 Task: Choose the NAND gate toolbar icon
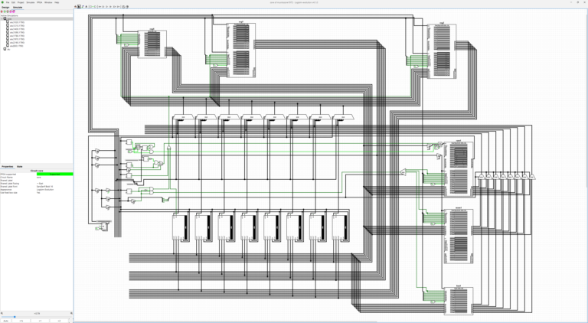click(114, 7)
